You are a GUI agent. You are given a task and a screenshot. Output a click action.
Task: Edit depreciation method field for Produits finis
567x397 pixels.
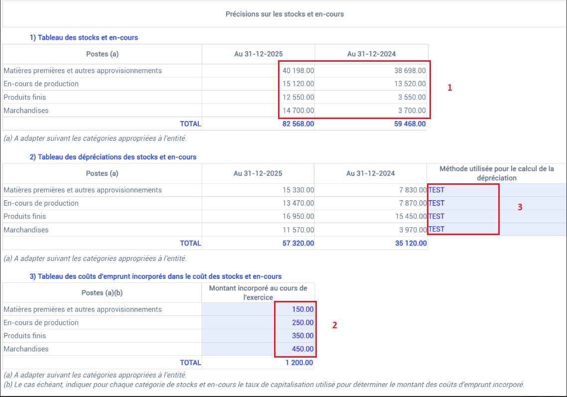[497, 216]
